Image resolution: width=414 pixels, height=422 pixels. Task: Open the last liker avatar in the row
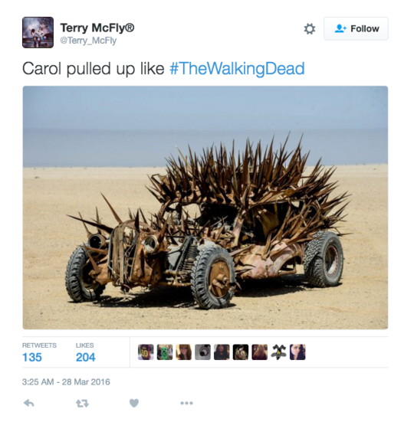point(297,352)
